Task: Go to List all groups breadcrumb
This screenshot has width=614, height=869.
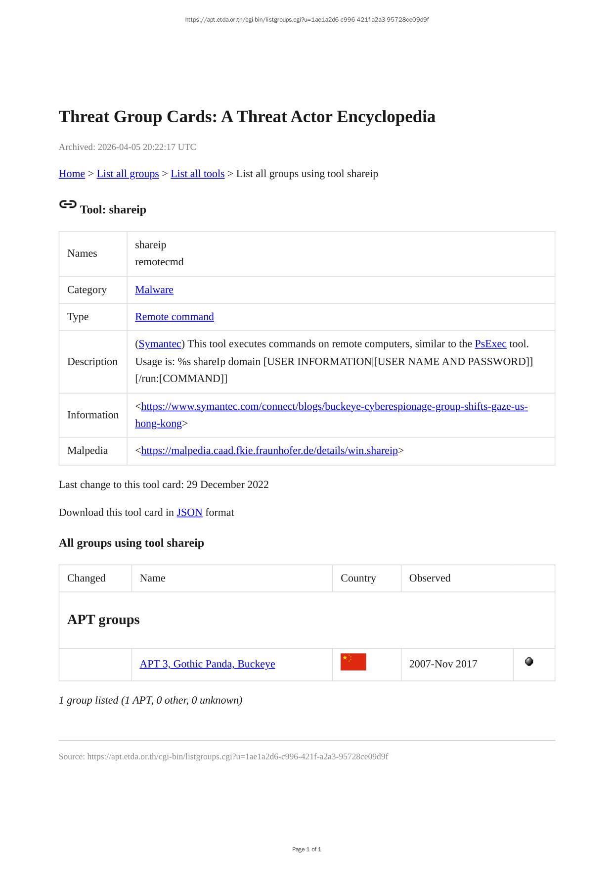Action: tap(128, 174)
